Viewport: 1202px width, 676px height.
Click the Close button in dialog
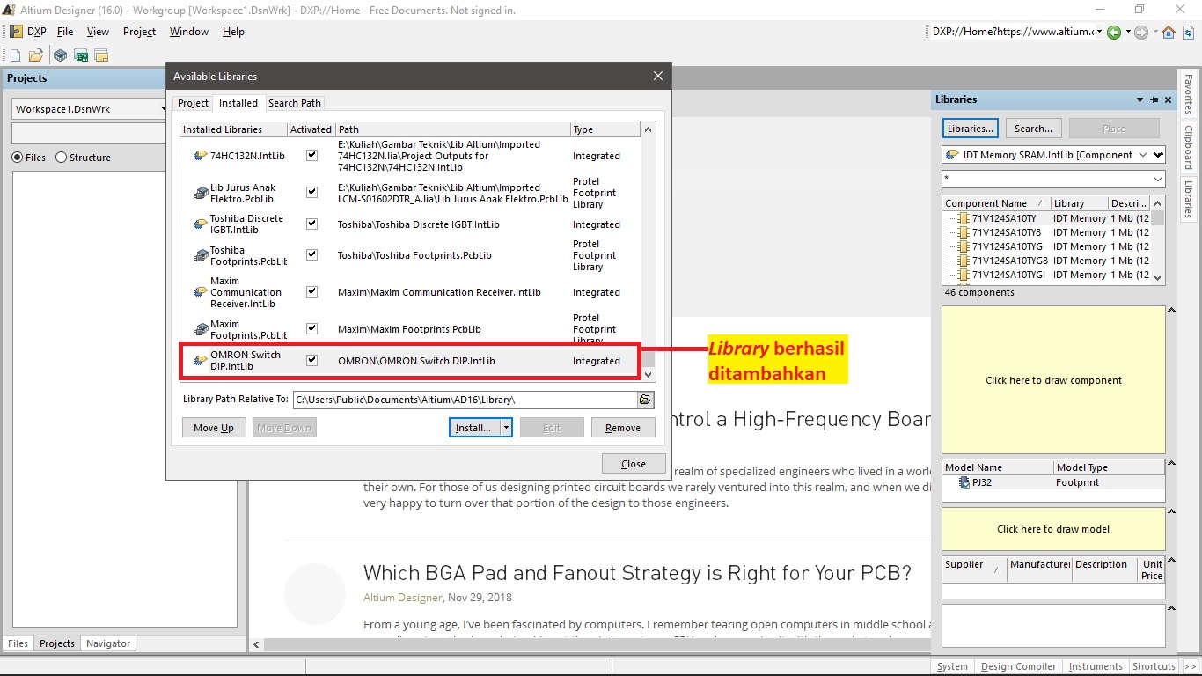[634, 464]
